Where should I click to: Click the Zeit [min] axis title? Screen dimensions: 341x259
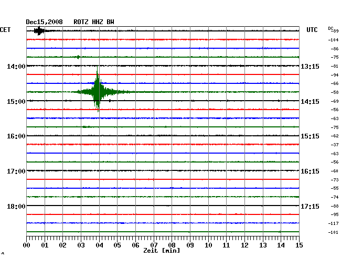[x=162, y=251]
